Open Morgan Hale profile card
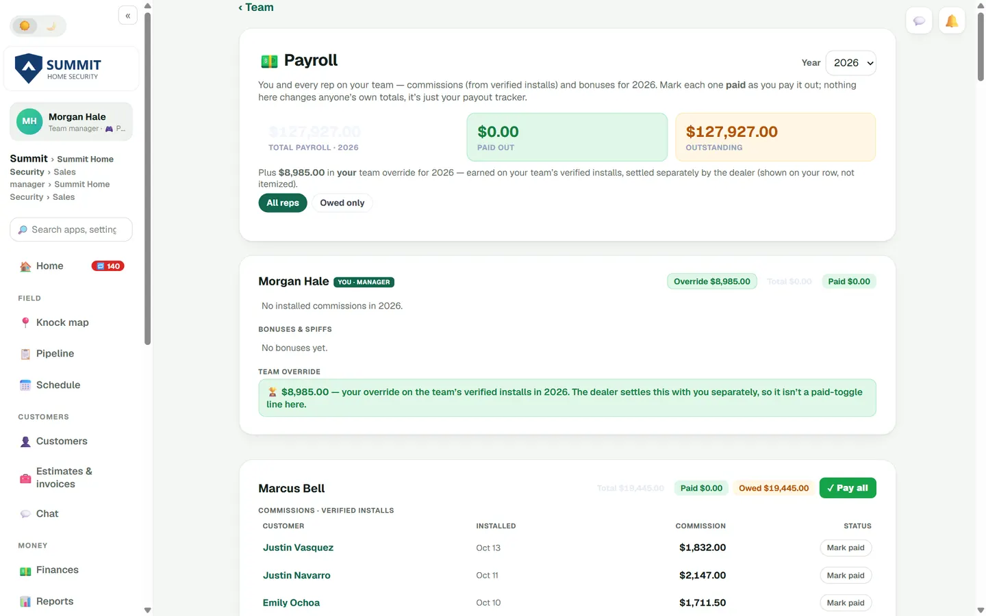 pyautogui.click(x=71, y=122)
